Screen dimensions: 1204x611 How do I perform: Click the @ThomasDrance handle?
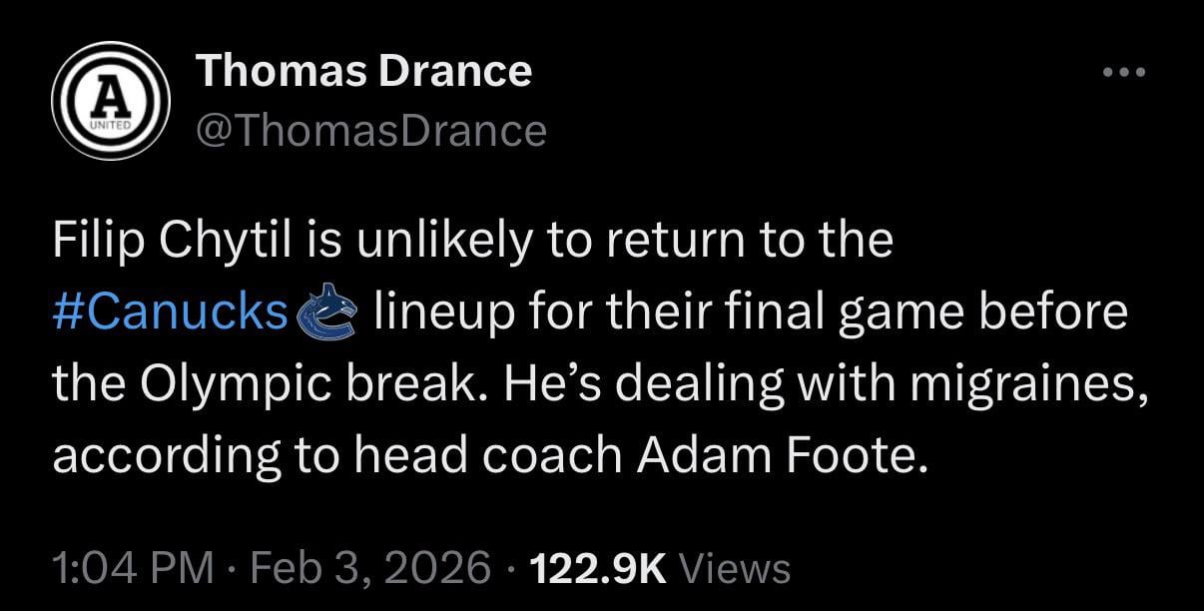(371, 128)
